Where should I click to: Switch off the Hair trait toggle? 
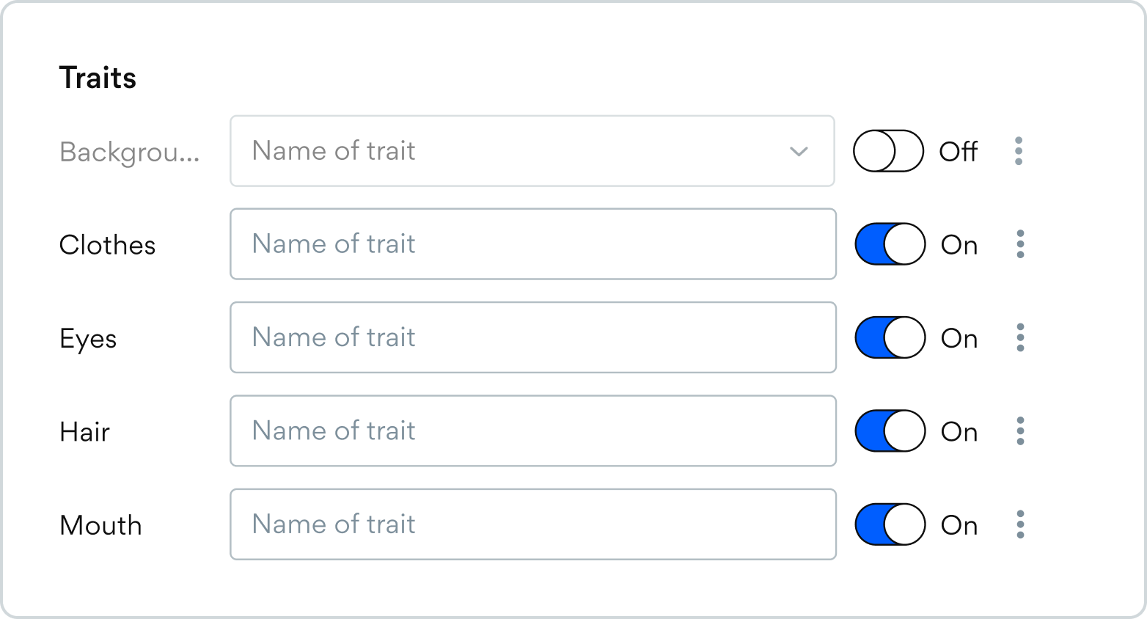(890, 431)
